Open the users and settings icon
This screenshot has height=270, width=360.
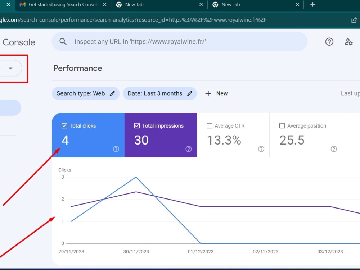(x=348, y=42)
